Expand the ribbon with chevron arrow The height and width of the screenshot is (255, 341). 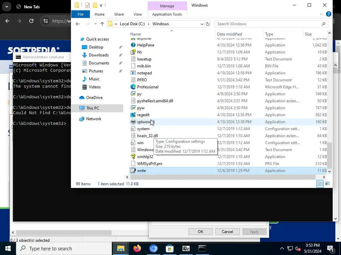pos(321,14)
